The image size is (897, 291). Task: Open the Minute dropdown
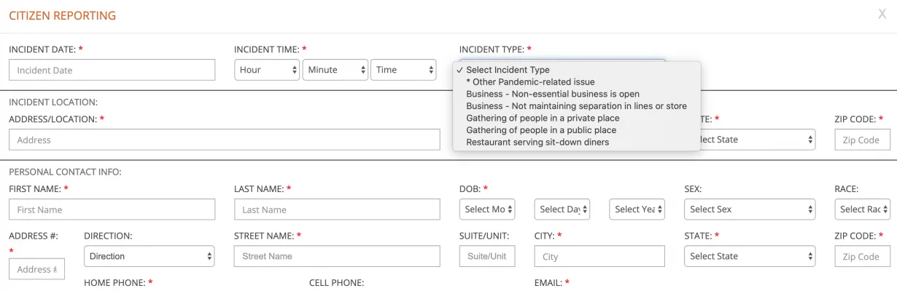point(335,70)
